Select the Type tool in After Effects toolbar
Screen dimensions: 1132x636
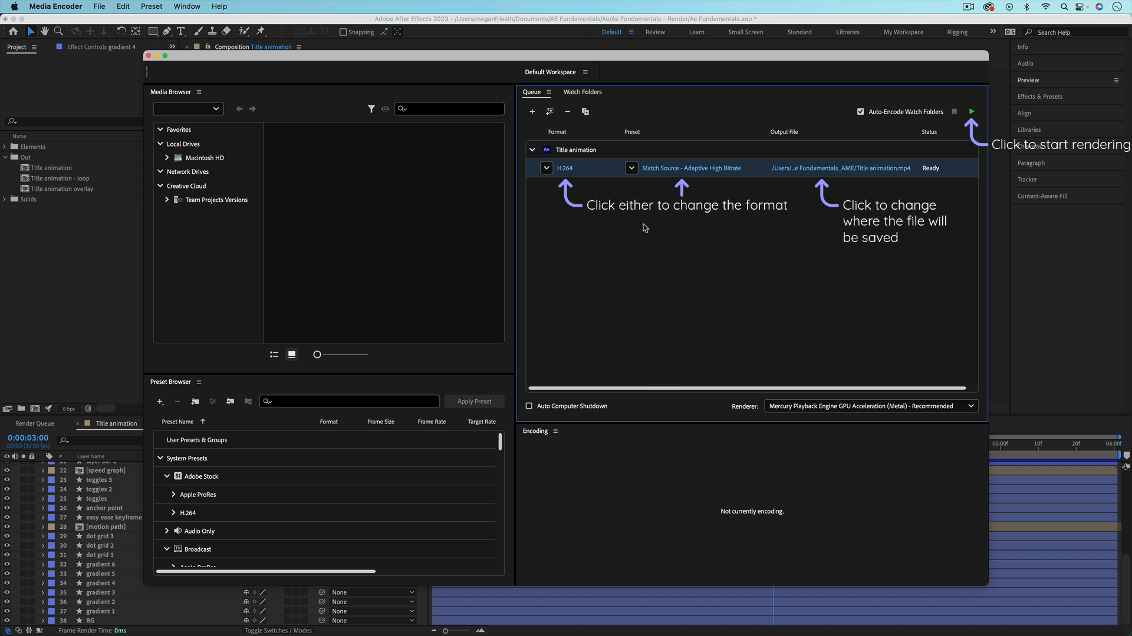click(x=182, y=31)
